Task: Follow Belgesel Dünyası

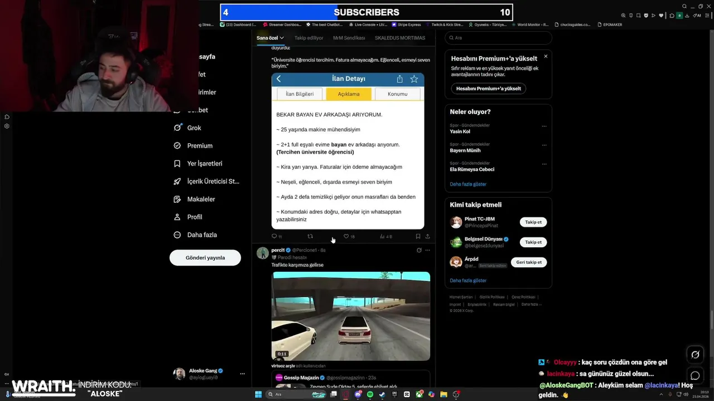Action: click(x=533, y=242)
